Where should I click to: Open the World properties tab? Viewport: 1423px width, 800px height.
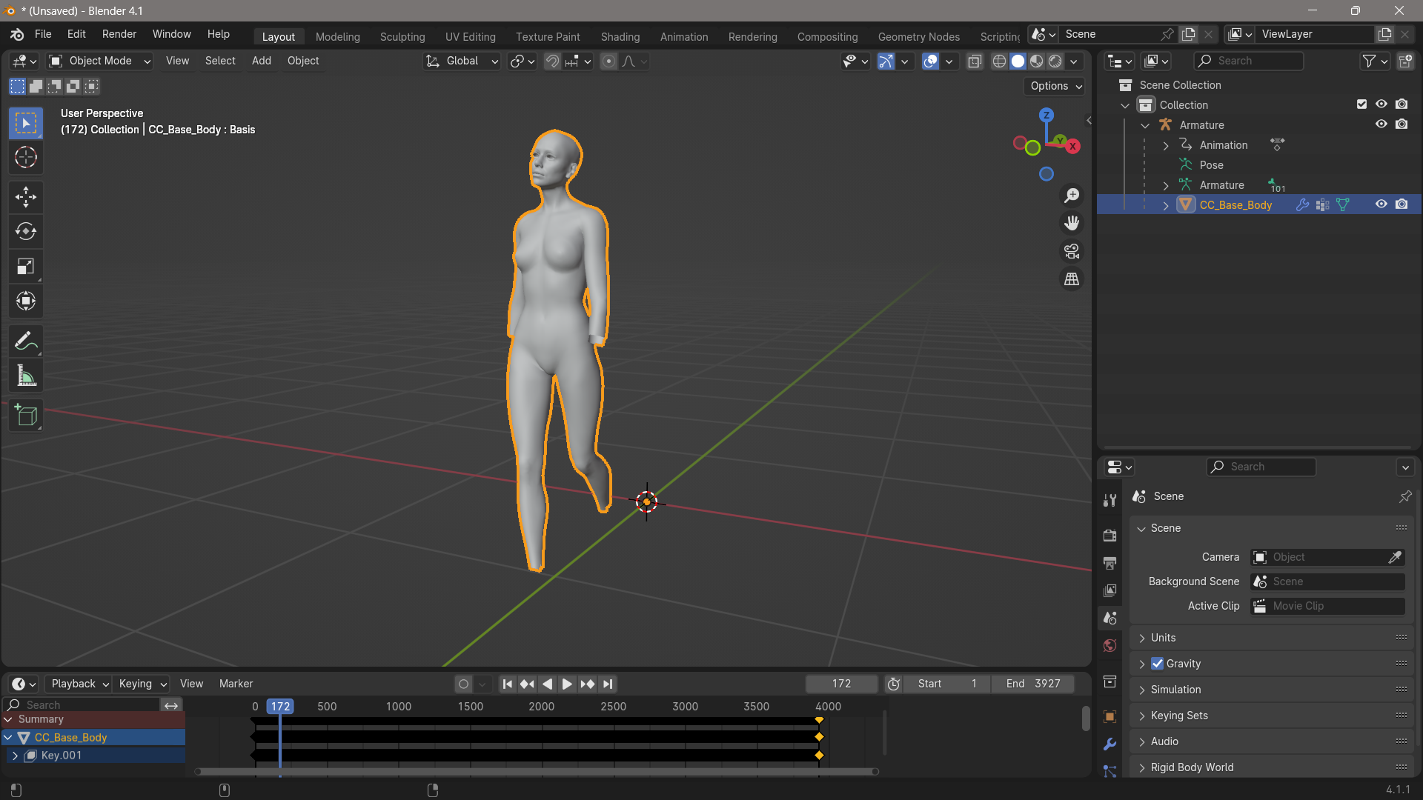coord(1109,645)
